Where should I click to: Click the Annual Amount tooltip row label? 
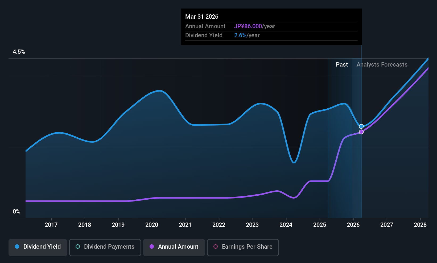tap(205, 26)
